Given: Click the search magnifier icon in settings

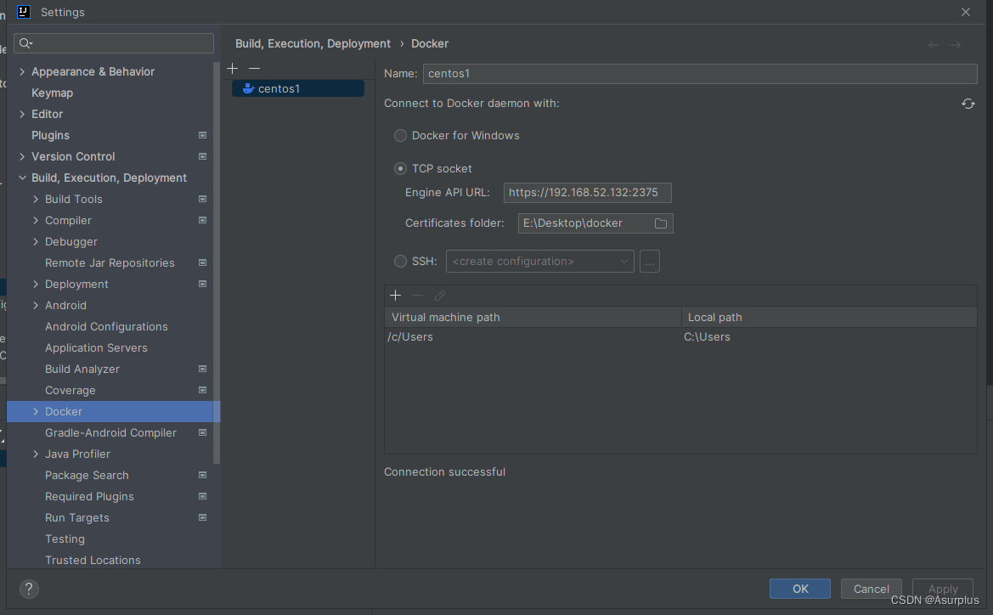Looking at the screenshot, I should (25, 43).
